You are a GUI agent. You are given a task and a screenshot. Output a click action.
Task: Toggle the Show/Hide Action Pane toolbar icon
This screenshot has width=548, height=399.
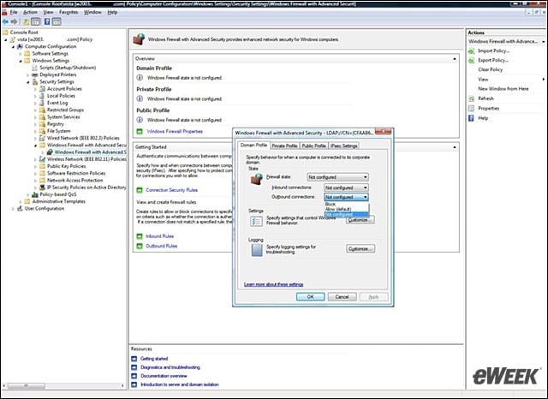click(x=57, y=21)
